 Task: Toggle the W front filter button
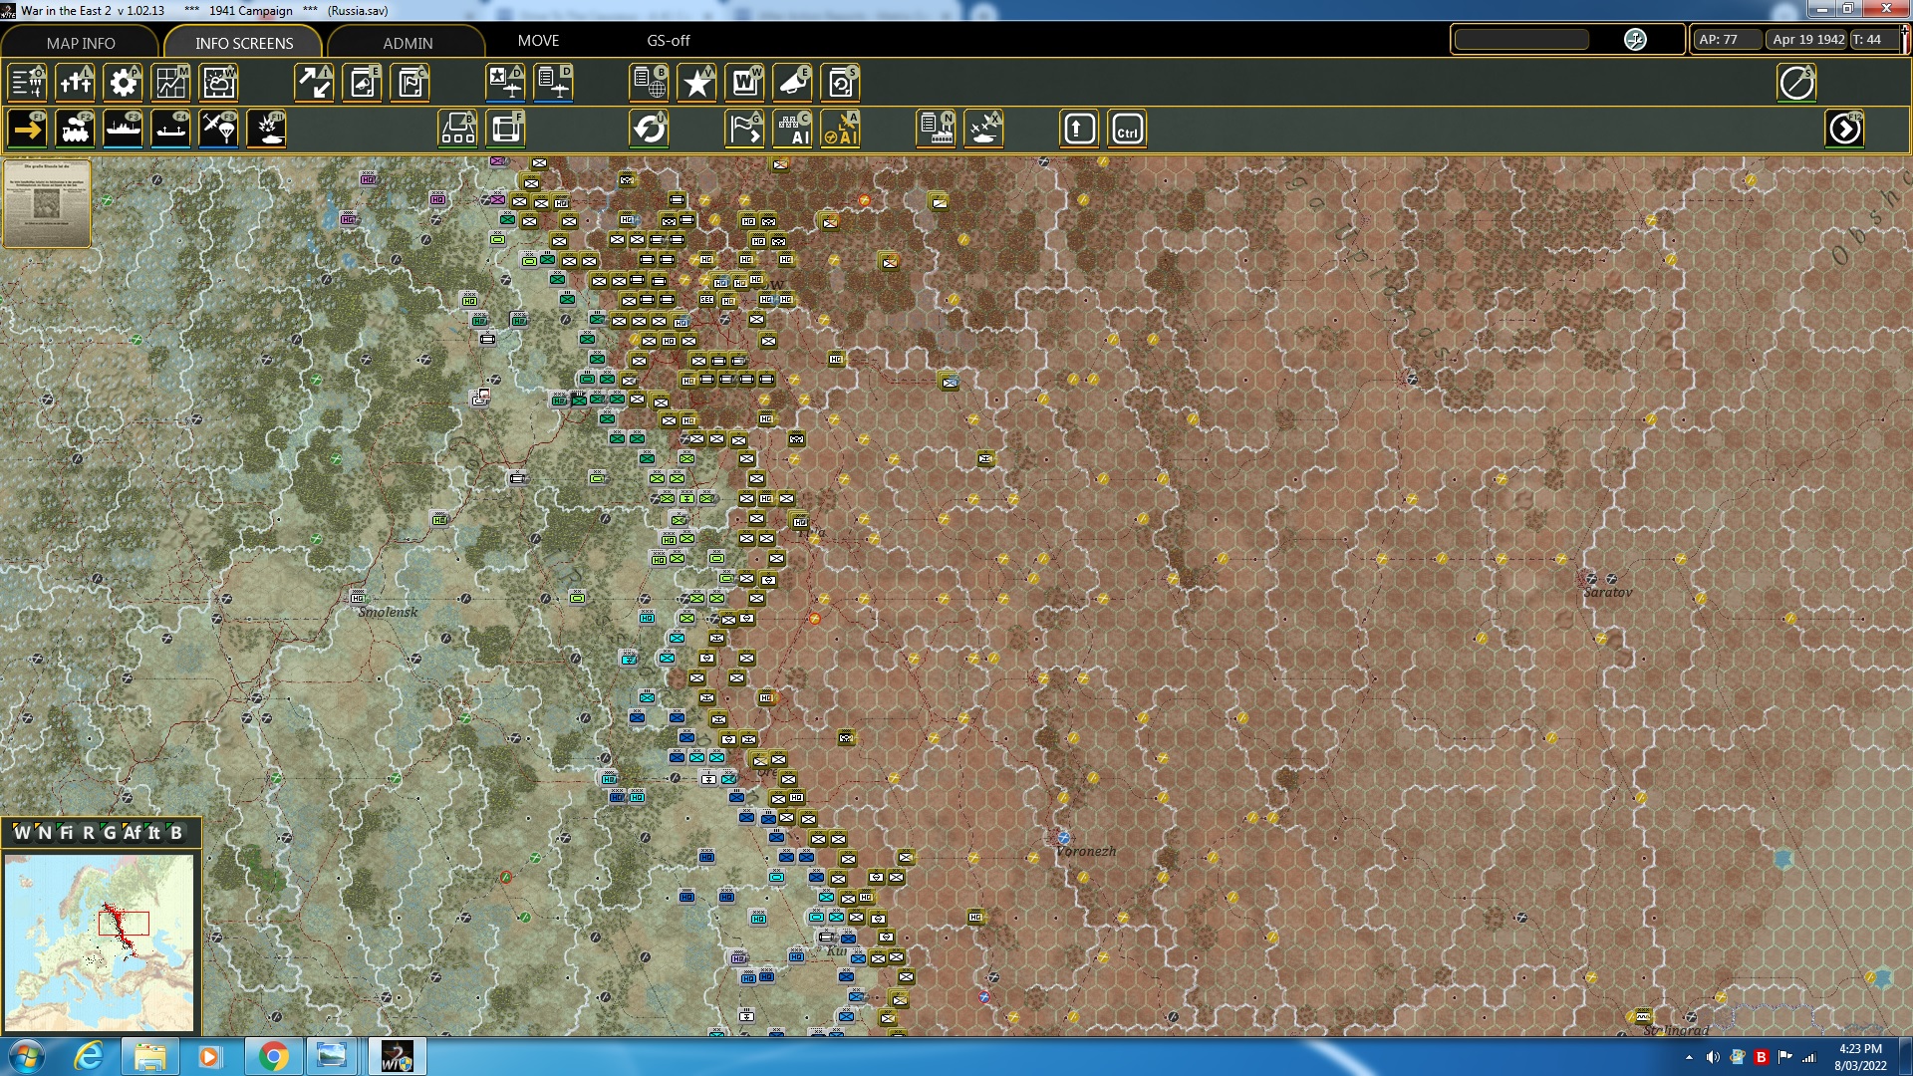point(22,833)
